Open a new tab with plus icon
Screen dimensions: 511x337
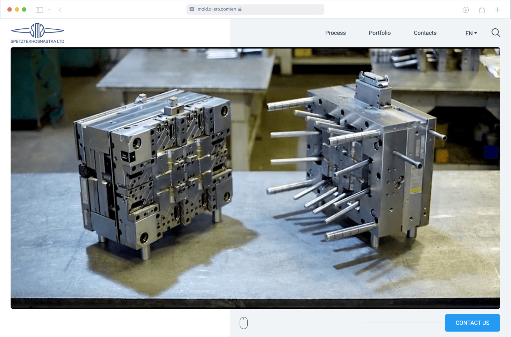point(497,10)
